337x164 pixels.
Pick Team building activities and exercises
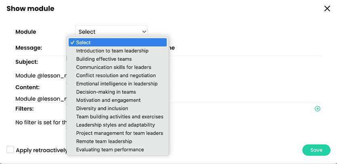point(119,116)
